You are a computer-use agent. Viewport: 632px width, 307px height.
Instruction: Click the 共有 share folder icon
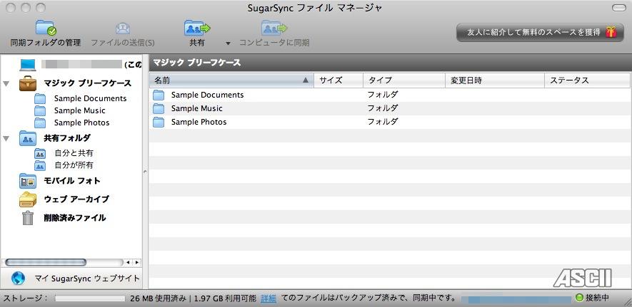point(197,28)
